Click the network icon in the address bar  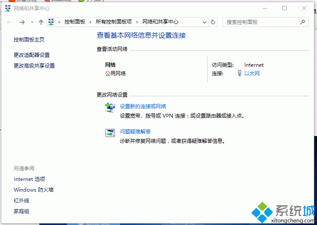tap(51, 22)
